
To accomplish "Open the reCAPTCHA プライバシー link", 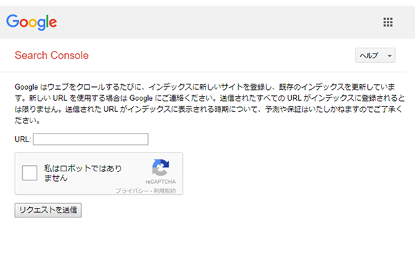I will 132,191.
